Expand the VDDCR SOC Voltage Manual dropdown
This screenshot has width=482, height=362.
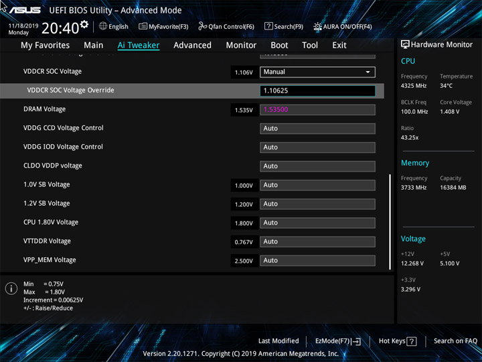click(x=317, y=72)
